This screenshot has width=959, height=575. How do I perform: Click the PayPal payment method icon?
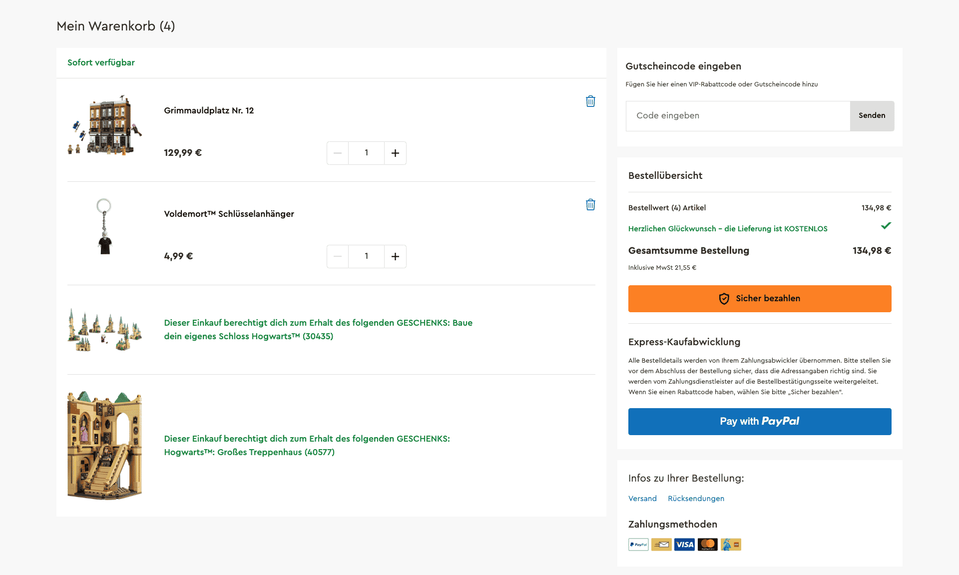click(638, 545)
